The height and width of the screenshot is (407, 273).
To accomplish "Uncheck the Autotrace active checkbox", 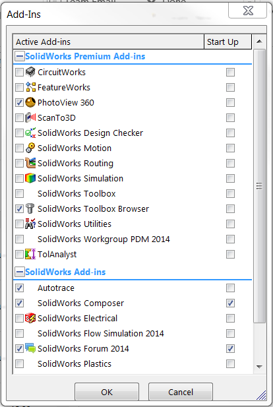I will click(x=20, y=288).
